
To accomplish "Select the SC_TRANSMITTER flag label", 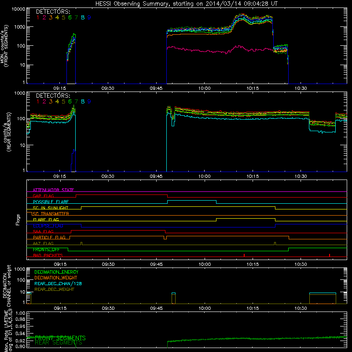I will tap(51, 214).
